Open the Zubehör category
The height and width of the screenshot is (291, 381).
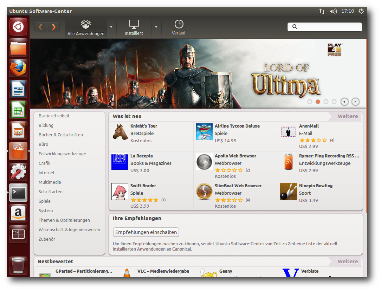click(x=47, y=239)
